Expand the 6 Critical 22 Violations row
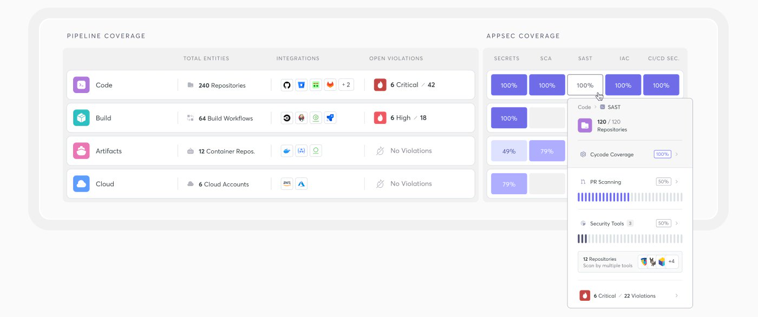 tap(630, 295)
